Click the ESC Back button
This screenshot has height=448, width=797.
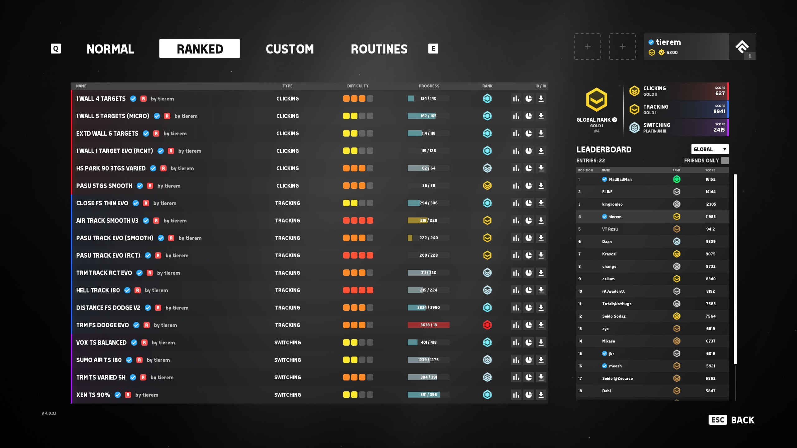[x=732, y=420]
